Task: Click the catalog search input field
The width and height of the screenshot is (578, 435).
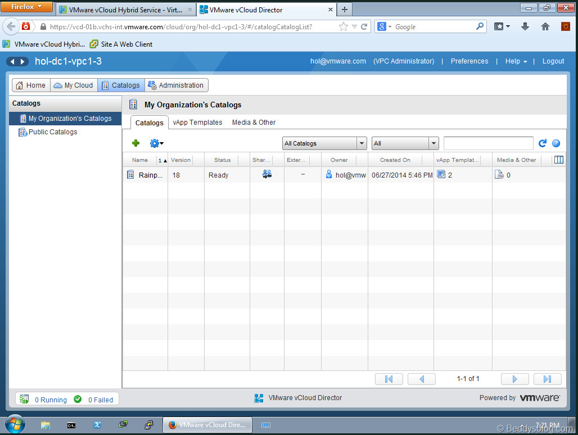Action: [x=489, y=143]
